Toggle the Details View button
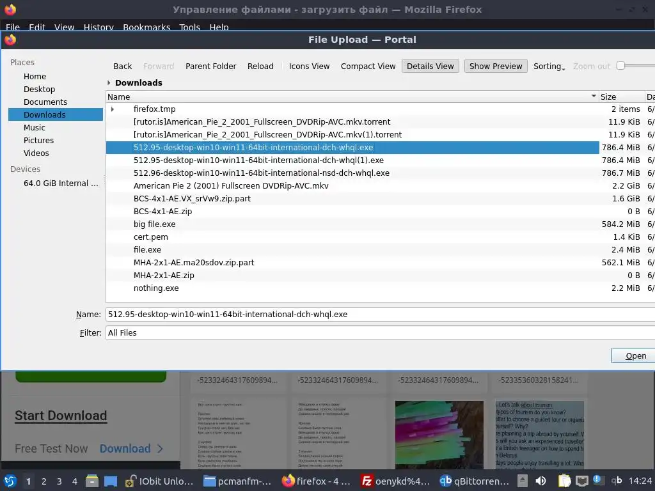 point(430,66)
